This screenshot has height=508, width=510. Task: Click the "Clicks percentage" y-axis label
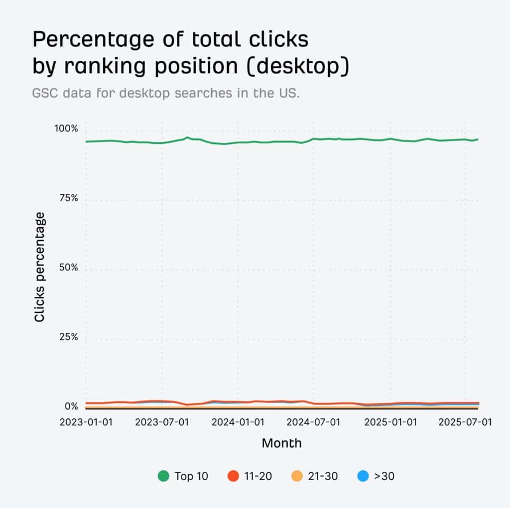pyautogui.click(x=40, y=266)
